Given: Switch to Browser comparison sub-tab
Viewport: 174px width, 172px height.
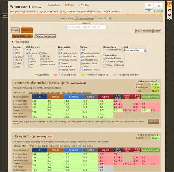Looking at the screenshot, I should tap(45, 36).
